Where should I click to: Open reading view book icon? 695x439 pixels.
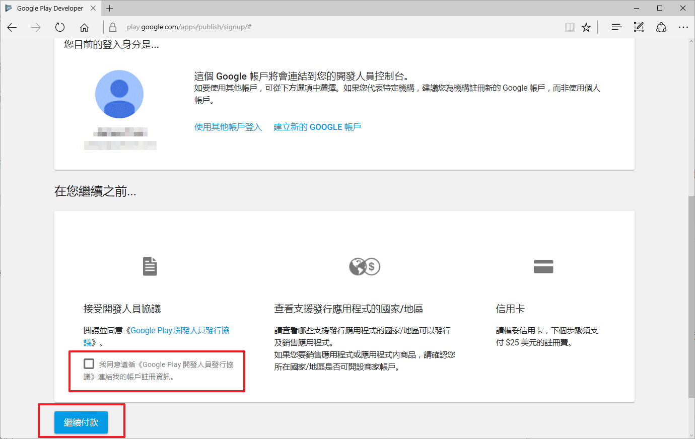[x=570, y=27]
